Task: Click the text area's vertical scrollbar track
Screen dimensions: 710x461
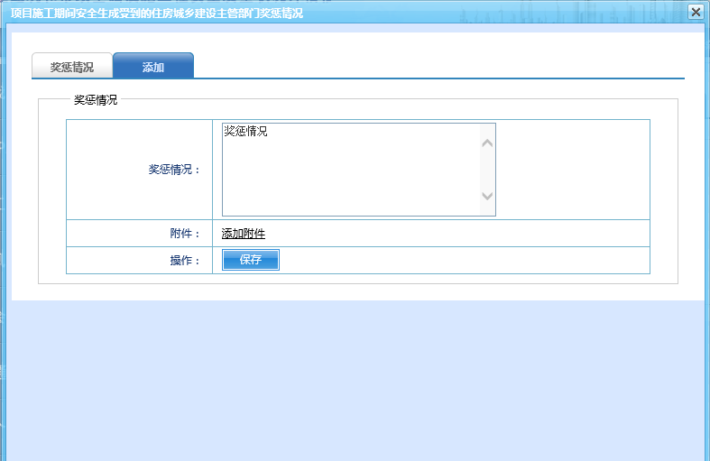Action: (x=487, y=170)
